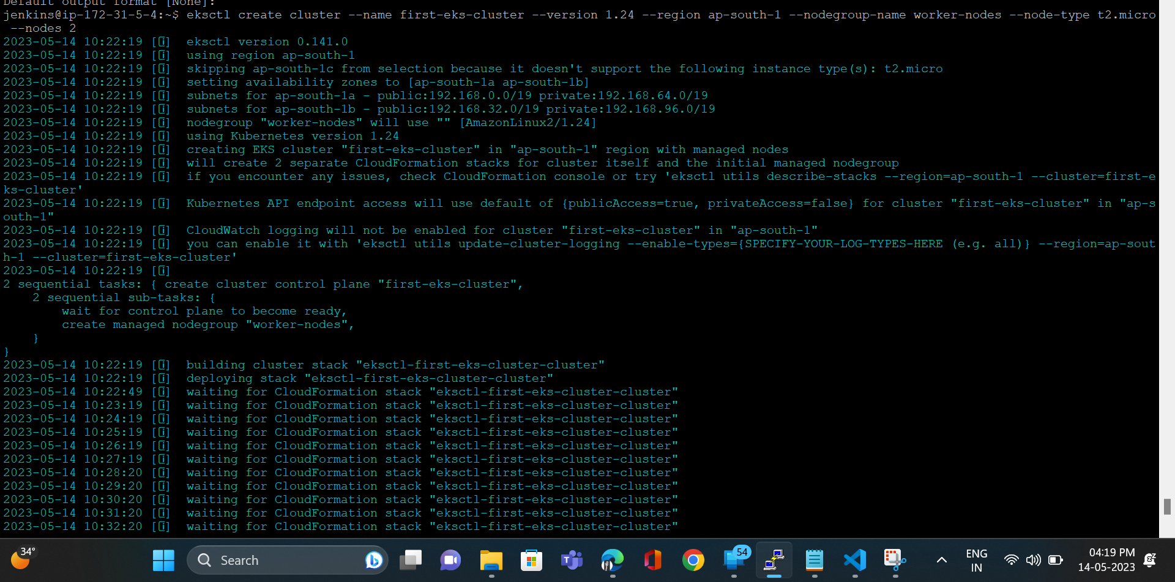Check battery status from the system tray

(x=1056, y=560)
